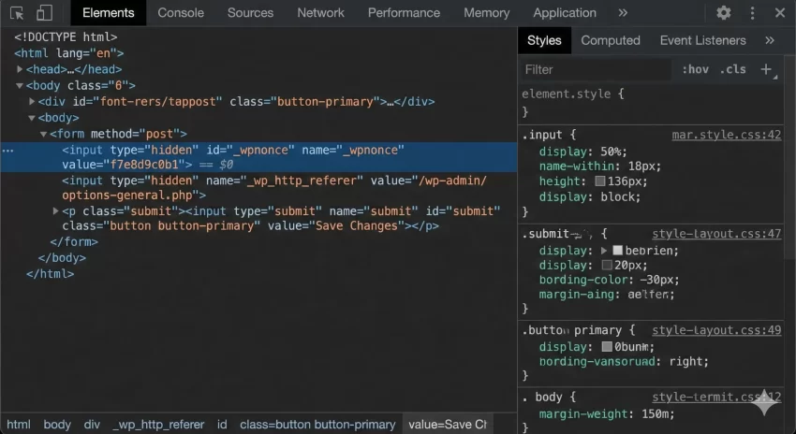Toggle the .cls class editor
This screenshot has height=434, width=796.
[733, 69]
